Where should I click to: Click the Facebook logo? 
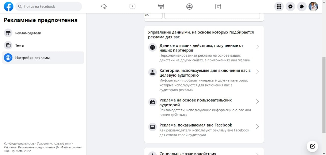point(9,7)
